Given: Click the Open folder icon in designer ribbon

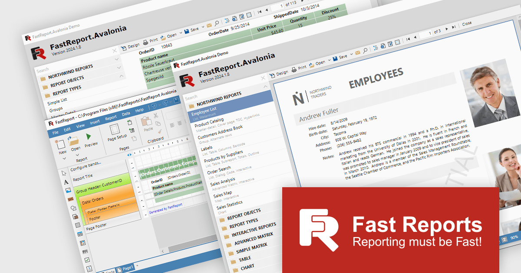Looking at the screenshot, I should point(73,140).
